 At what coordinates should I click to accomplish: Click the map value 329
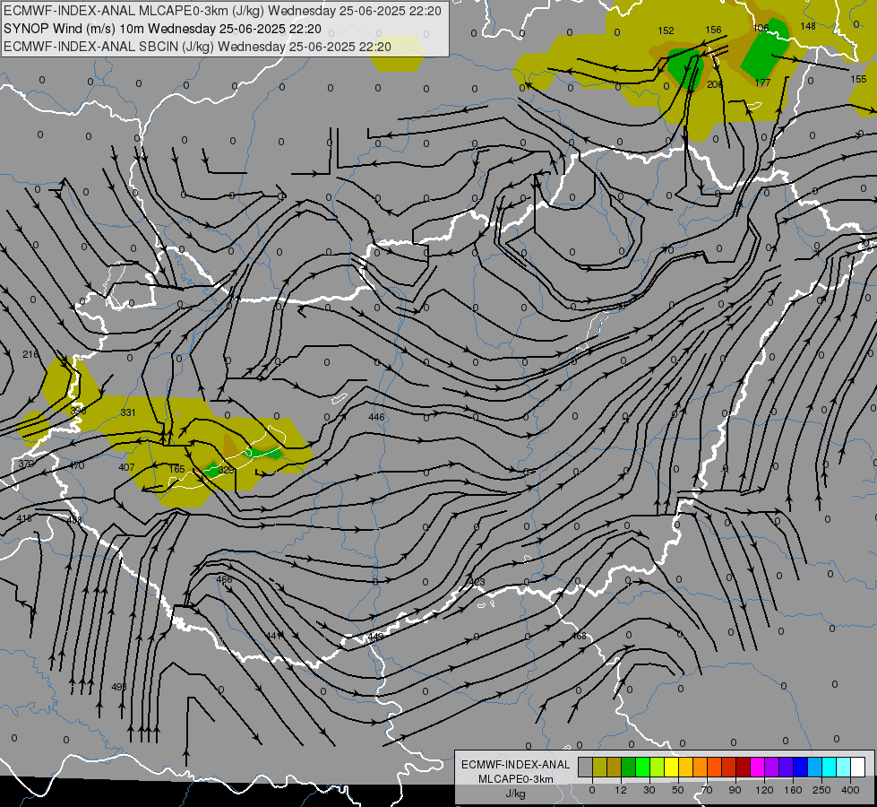(x=226, y=470)
